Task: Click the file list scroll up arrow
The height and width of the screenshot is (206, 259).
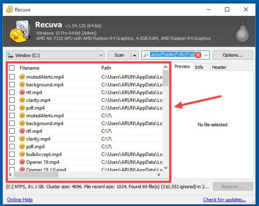Action: pos(166,67)
